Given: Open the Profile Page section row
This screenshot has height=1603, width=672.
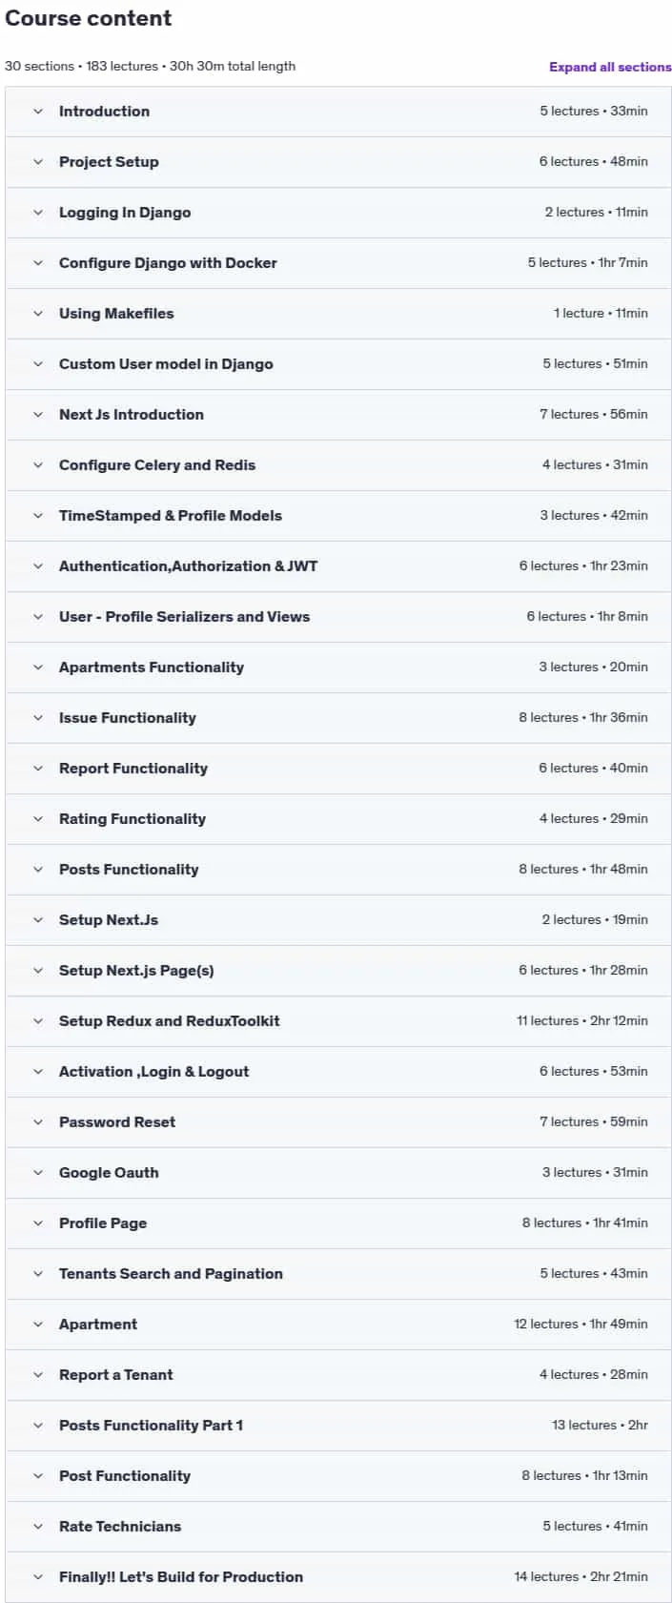Looking at the screenshot, I should [x=338, y=1223].
